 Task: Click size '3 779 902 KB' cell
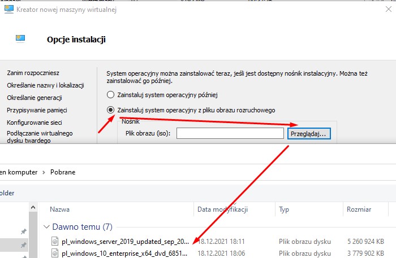(365, 253)
